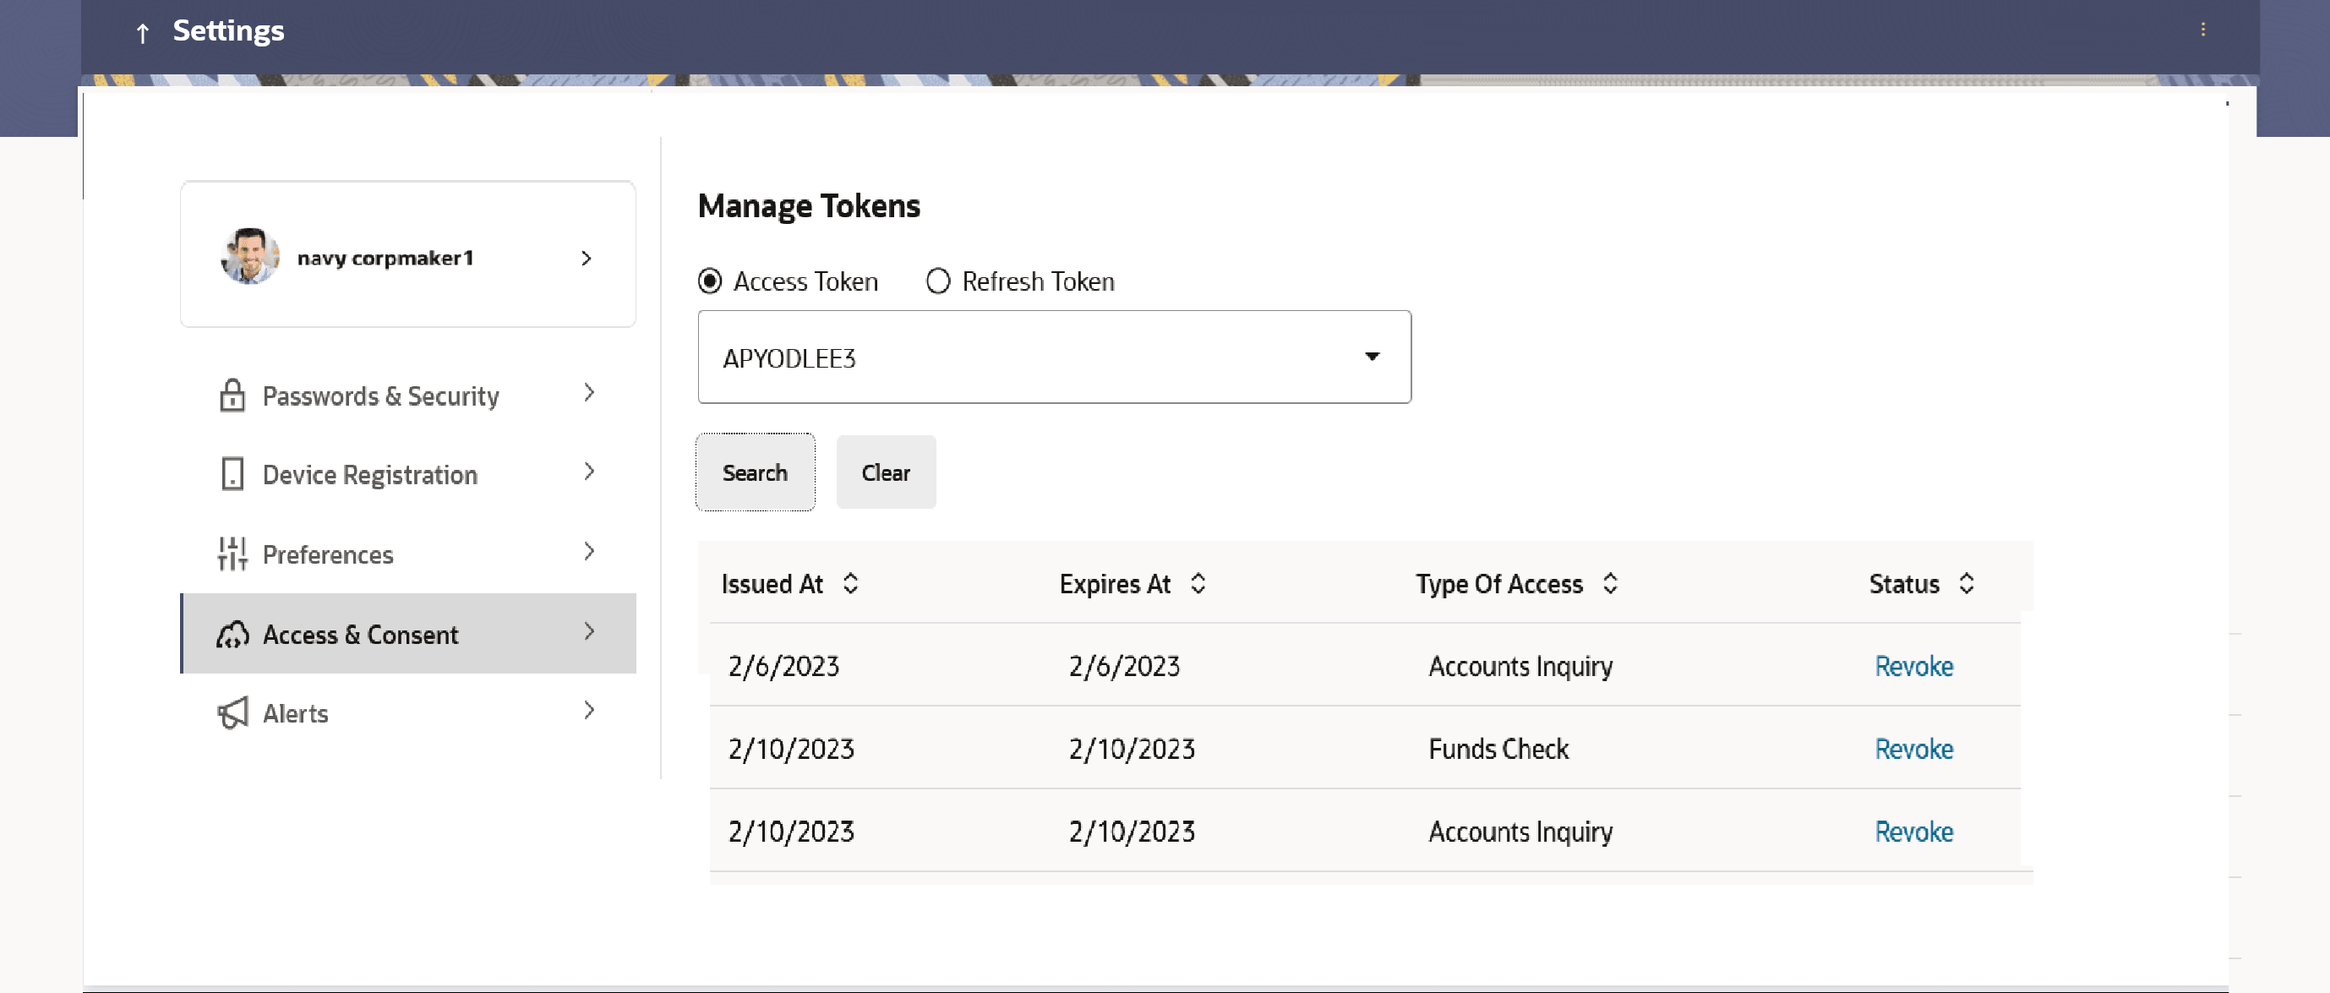Select the Access Token radio button
The height and width of the screenshot is (993, 2330).
point(710,281)
